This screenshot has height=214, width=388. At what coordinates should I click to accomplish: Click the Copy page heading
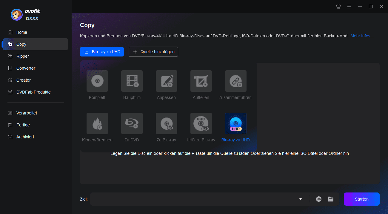point(87,25)
